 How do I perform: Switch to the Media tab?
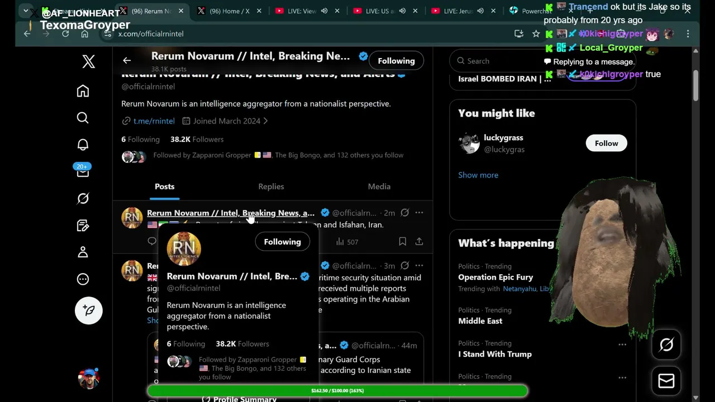coord(379,186)
